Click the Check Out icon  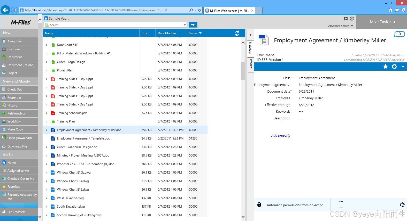tap(4, 89)
